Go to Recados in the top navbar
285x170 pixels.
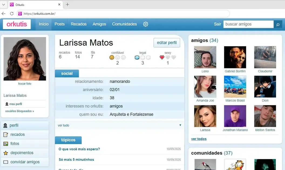(x=79, y=24)
